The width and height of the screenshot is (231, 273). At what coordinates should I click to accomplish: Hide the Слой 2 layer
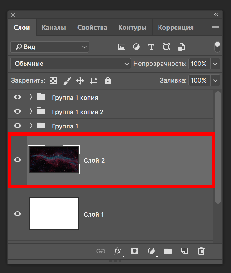click(18, 160)
